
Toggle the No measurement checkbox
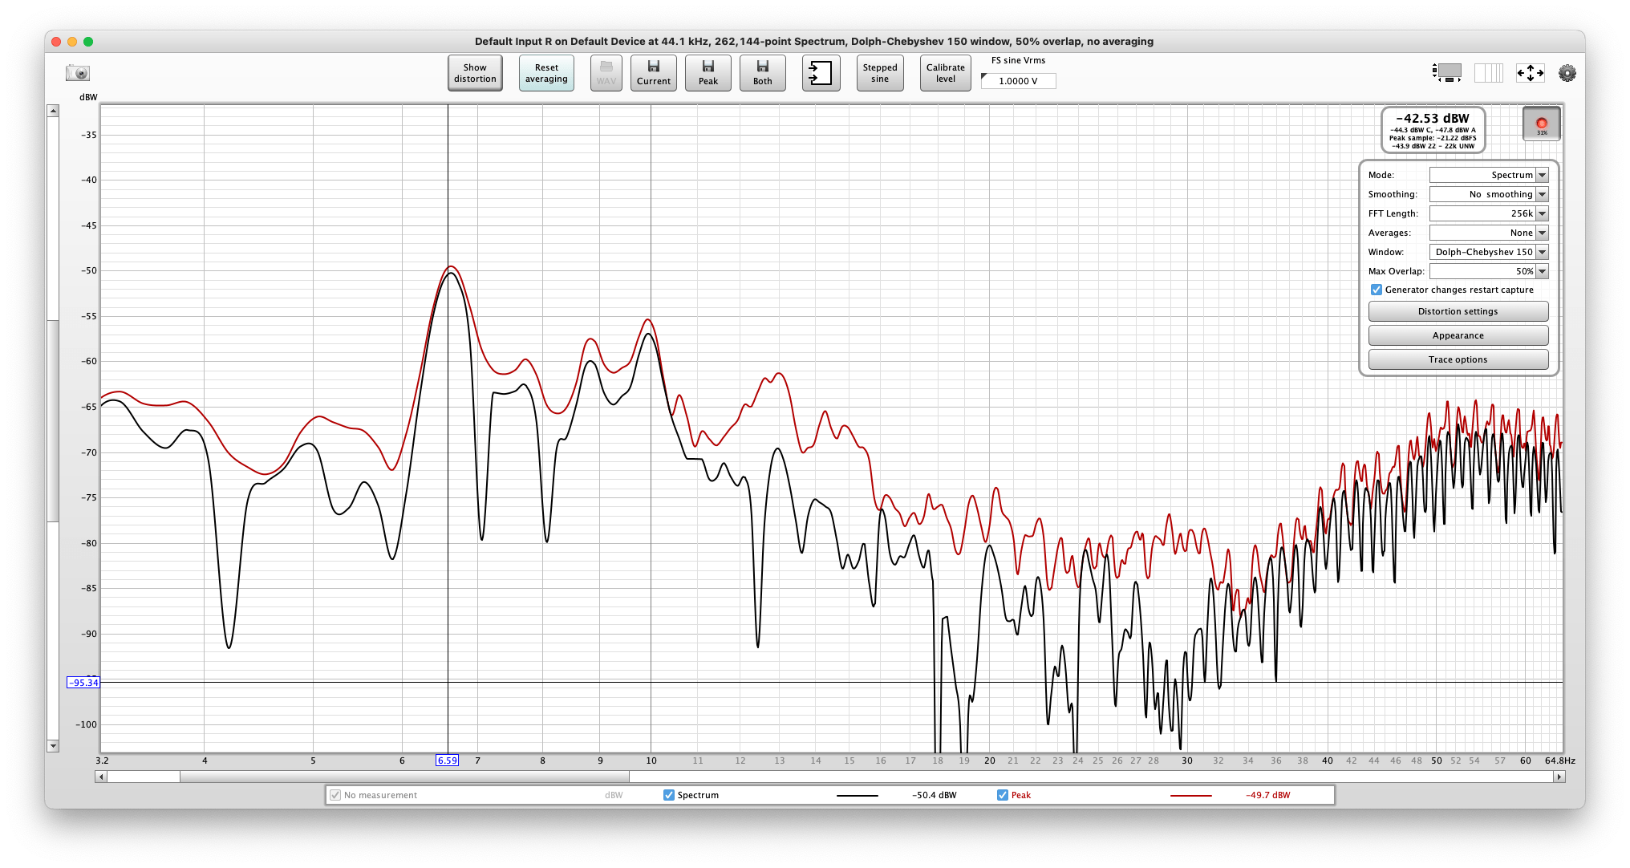(335, 795)
